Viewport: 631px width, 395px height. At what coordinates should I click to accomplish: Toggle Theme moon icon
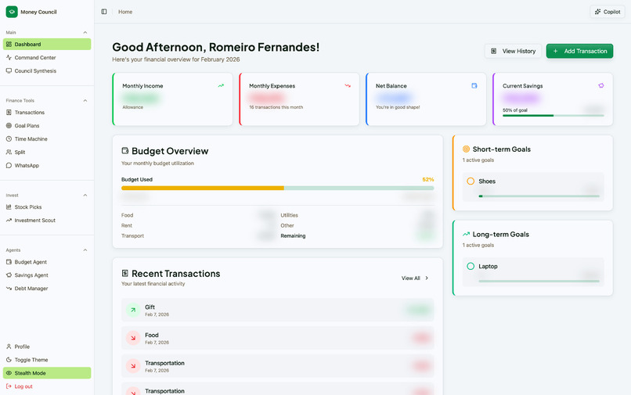[x=9, y=360]
